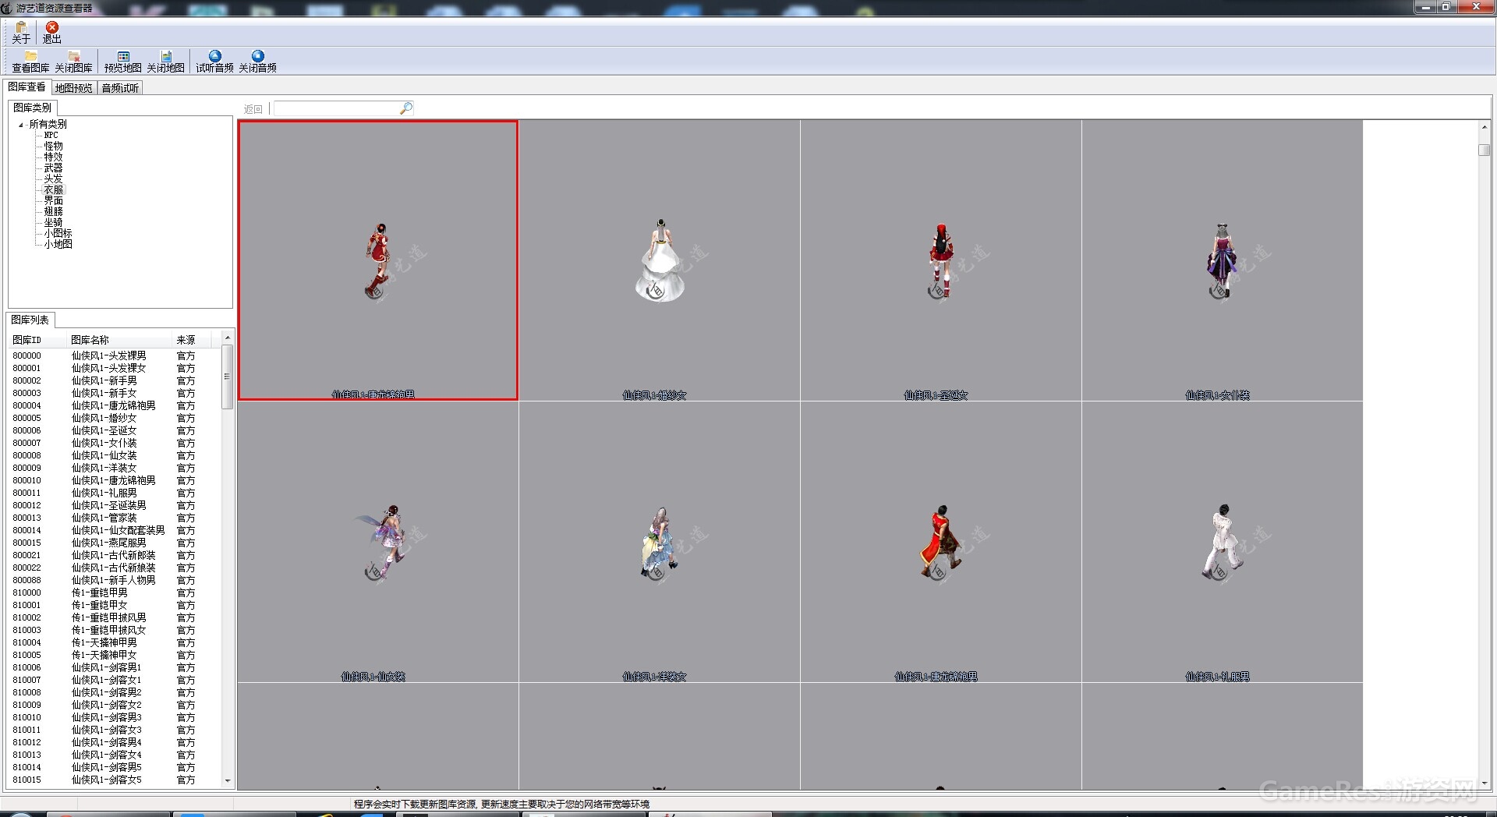This screenshot has height=817, width=1497.
Task: Sort by 图库ID column header
Action: point(37,340)
